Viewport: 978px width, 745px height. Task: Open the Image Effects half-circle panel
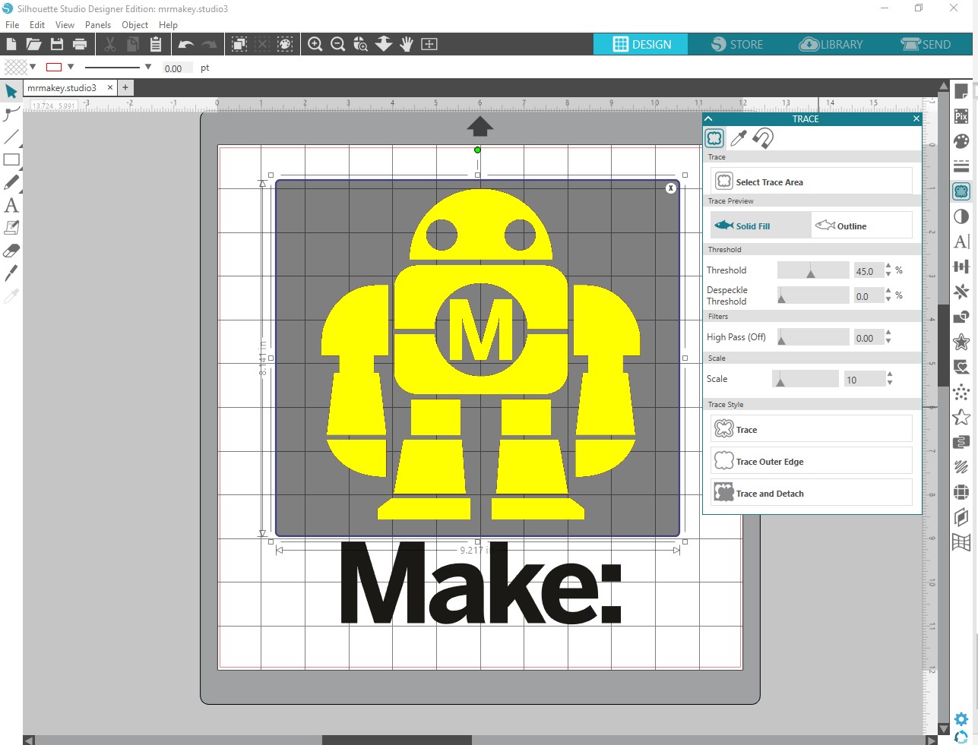961,216
